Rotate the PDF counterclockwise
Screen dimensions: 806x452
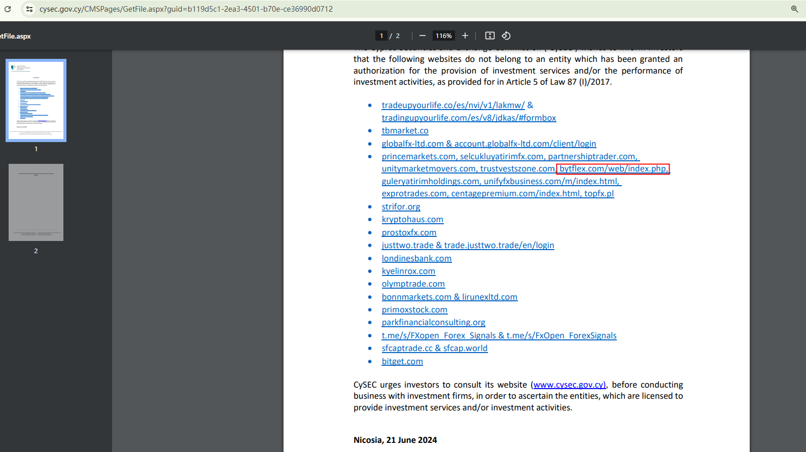[x=506, y=36]
